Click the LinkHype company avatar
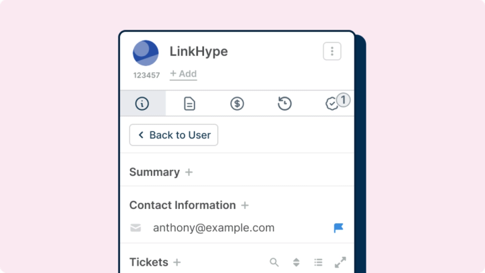The image size is (485, 273). pos(145,53)
